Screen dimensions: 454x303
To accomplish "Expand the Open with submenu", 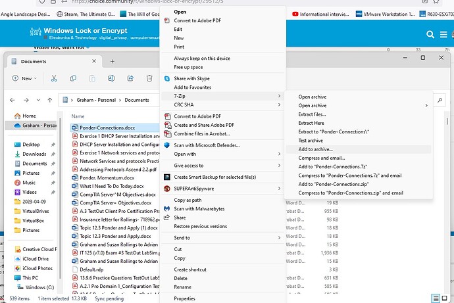I will (222, 154).
